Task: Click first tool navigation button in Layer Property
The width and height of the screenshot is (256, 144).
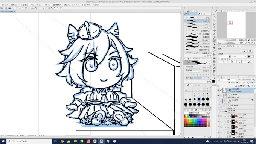Action: point(223,62)
